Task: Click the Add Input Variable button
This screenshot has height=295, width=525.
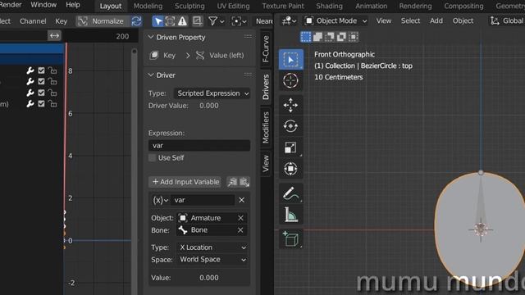Action: tap(185, 182)
